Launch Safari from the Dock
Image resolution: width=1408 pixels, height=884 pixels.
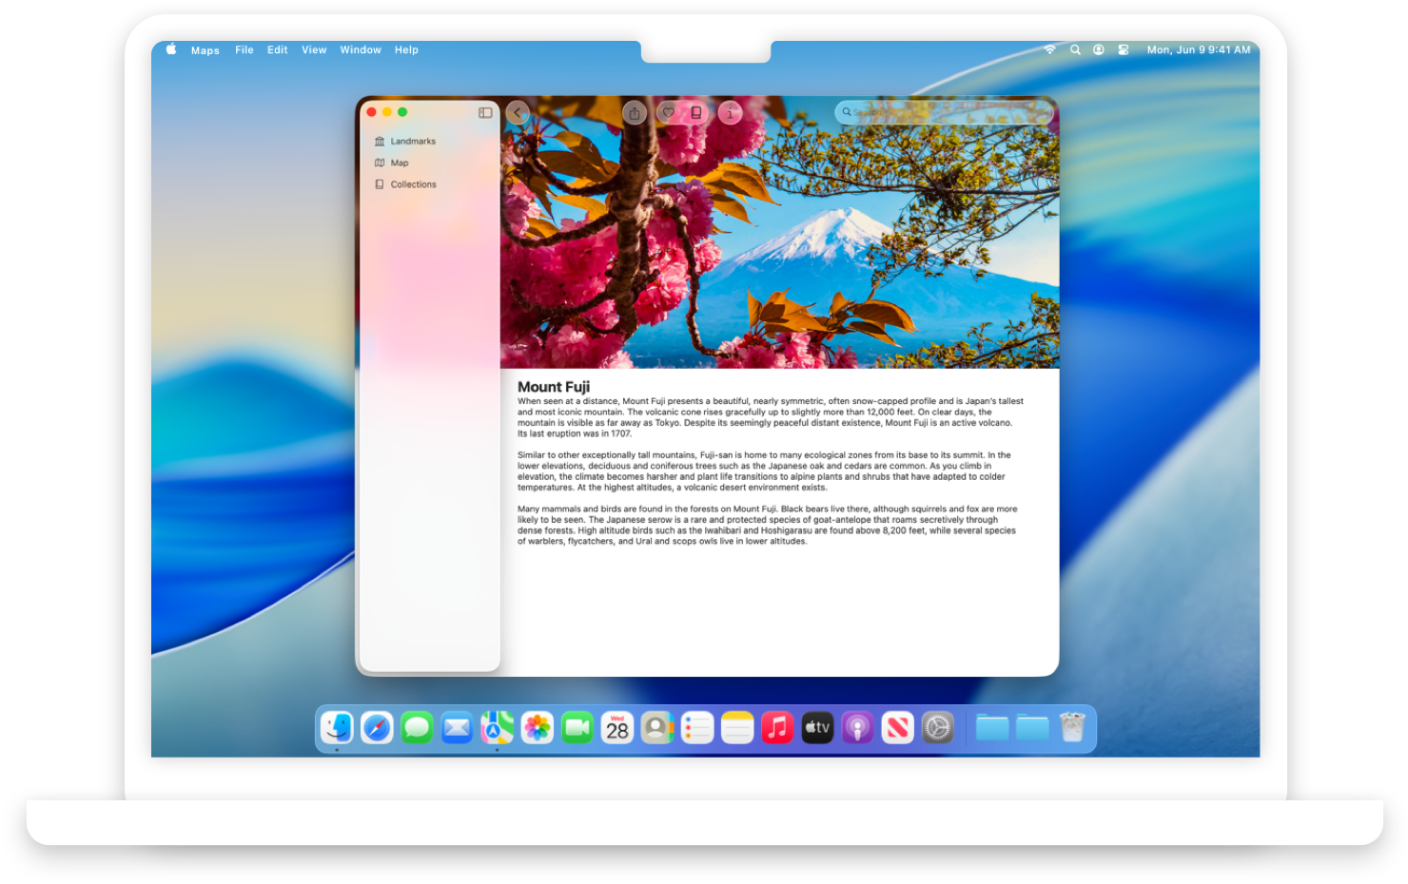pyautogui.click(x=377, y=728)
